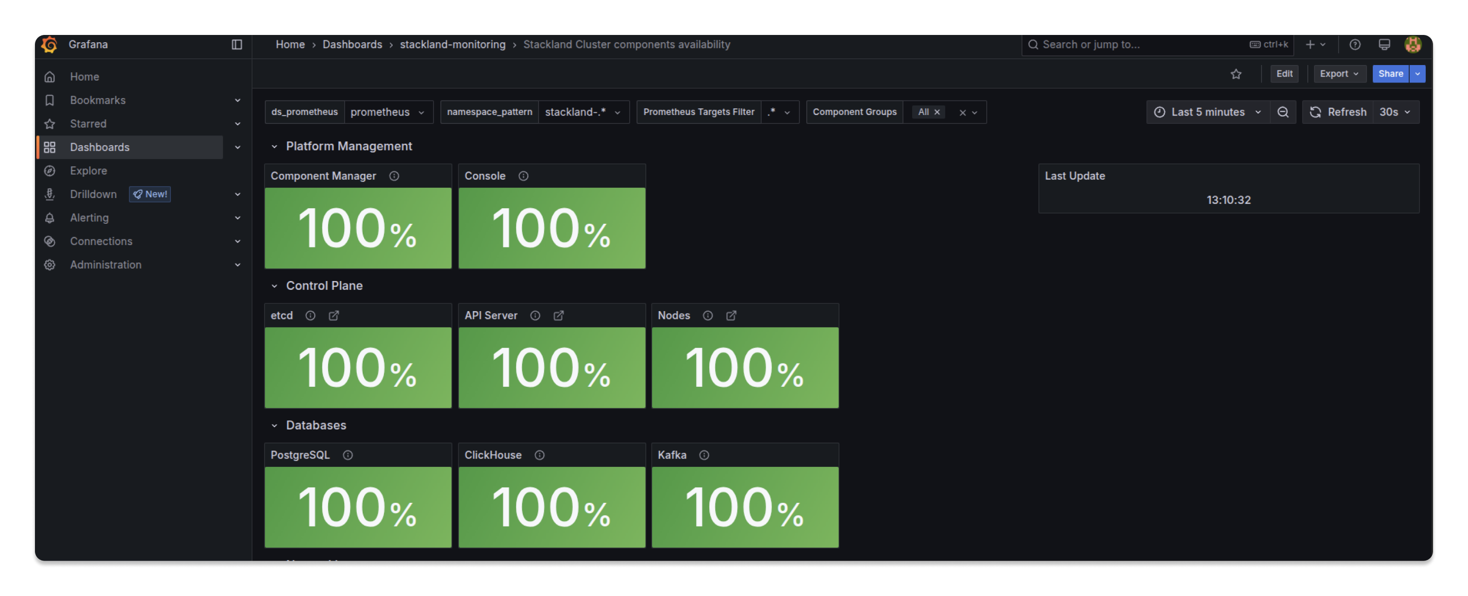Focus the Search or jump to field
This screenshot has height=596, width=1468.
click(x=1157, y=45)
